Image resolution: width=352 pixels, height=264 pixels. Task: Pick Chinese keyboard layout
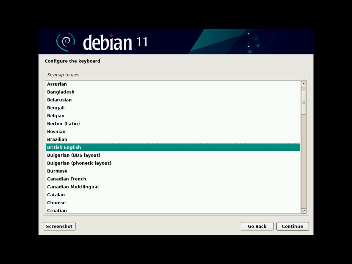[x=173, y=203]
